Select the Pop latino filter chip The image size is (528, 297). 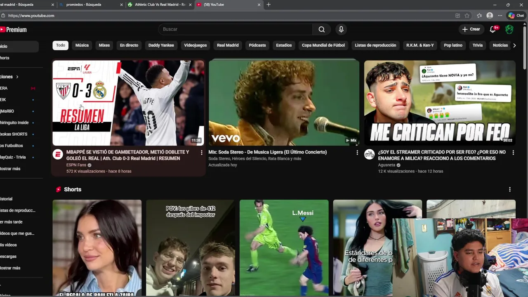pos(453,45)
